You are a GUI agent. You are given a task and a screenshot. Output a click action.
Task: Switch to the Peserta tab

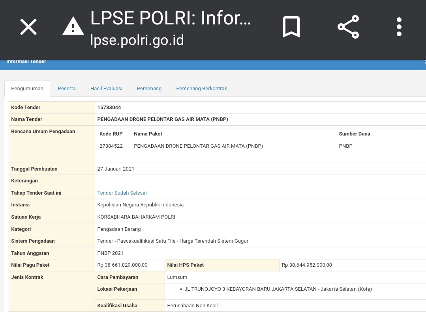pyautogui.click(x=67, y=88)
